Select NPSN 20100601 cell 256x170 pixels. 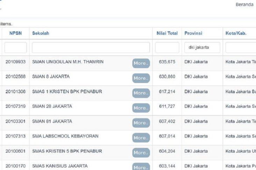point(15,151)
